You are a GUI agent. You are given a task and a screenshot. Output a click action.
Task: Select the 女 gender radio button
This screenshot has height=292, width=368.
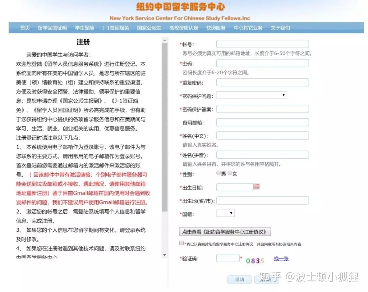click(230, 173)
